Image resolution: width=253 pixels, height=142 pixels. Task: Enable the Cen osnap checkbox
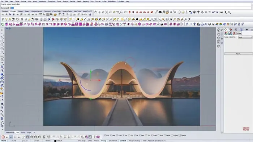pos(129,136)
